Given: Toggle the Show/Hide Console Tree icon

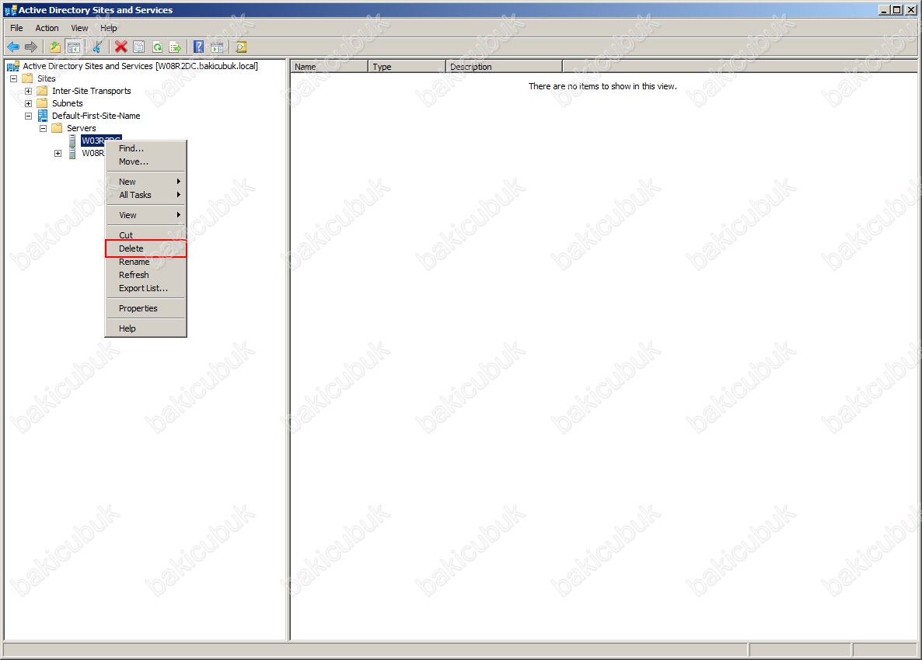Looking at the screenshot, I should 73,47.
